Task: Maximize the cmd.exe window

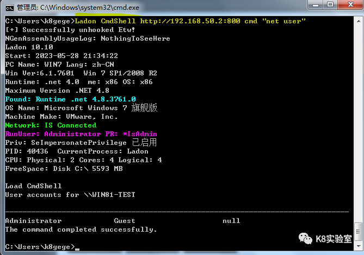Action: (330, 5)
